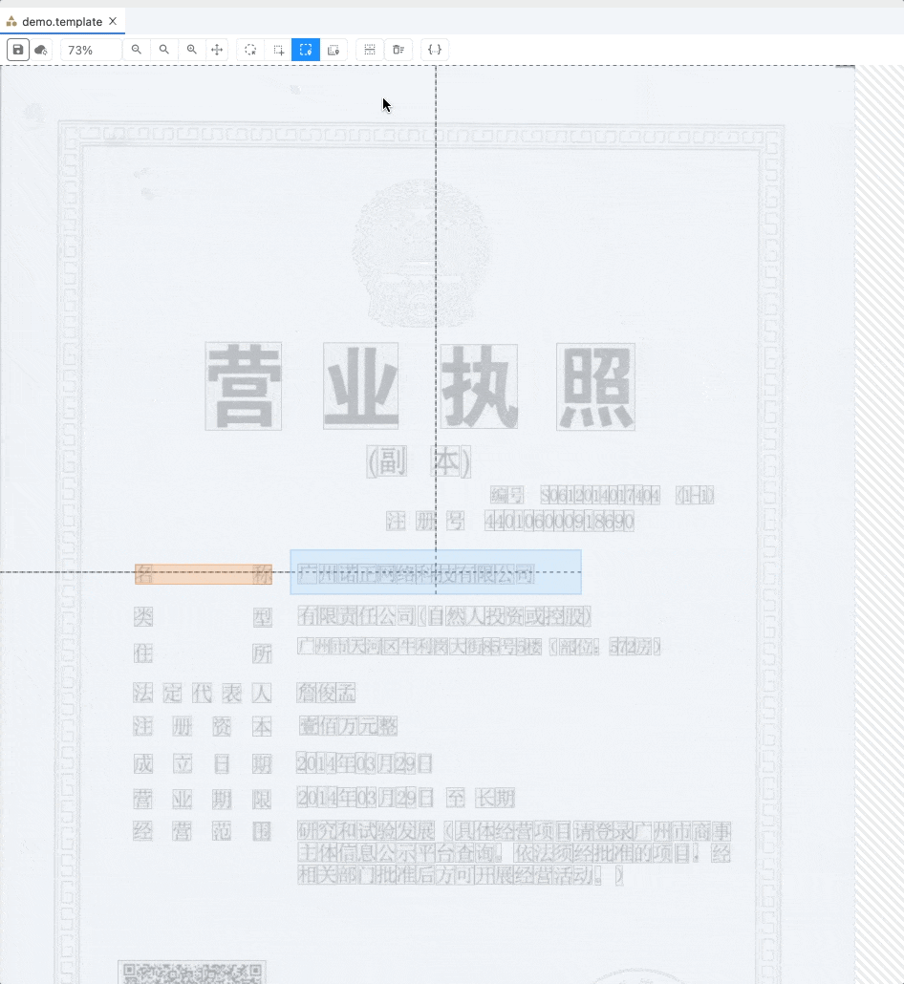
Task: Open the curly braces JSON view icon
Action: tap(435, 50)
